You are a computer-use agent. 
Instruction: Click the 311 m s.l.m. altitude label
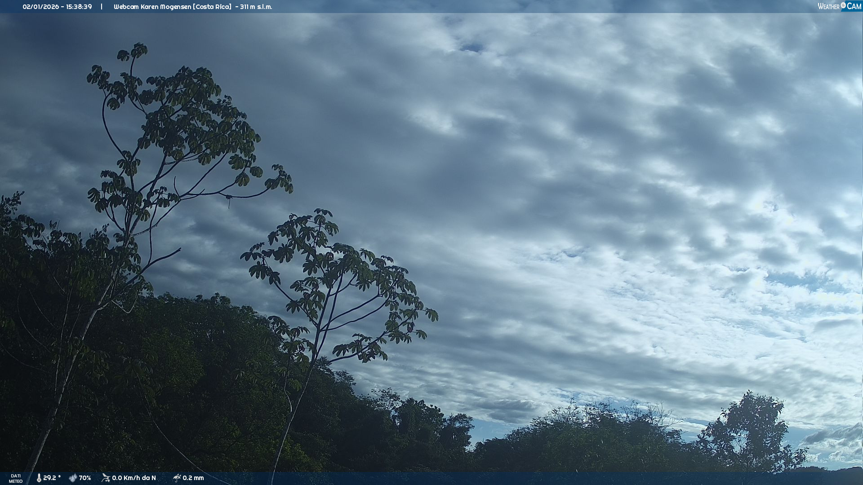click(256, 7)
